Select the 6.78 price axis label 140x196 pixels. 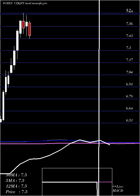tap(129, 96)
